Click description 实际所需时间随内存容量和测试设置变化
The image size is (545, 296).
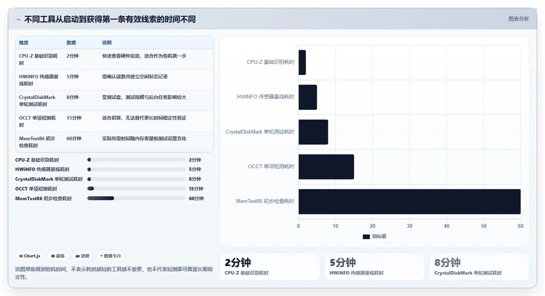(x=144, y=139)
